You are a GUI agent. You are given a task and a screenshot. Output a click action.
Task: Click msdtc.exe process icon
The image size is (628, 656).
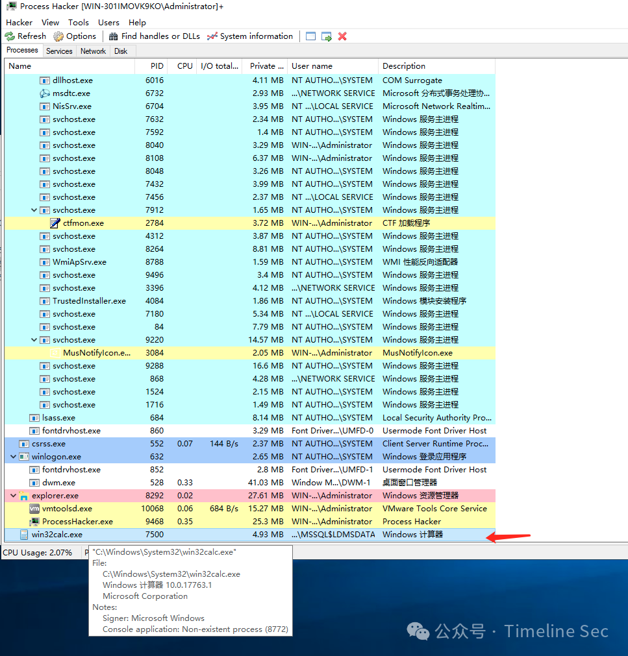point(45,93)
